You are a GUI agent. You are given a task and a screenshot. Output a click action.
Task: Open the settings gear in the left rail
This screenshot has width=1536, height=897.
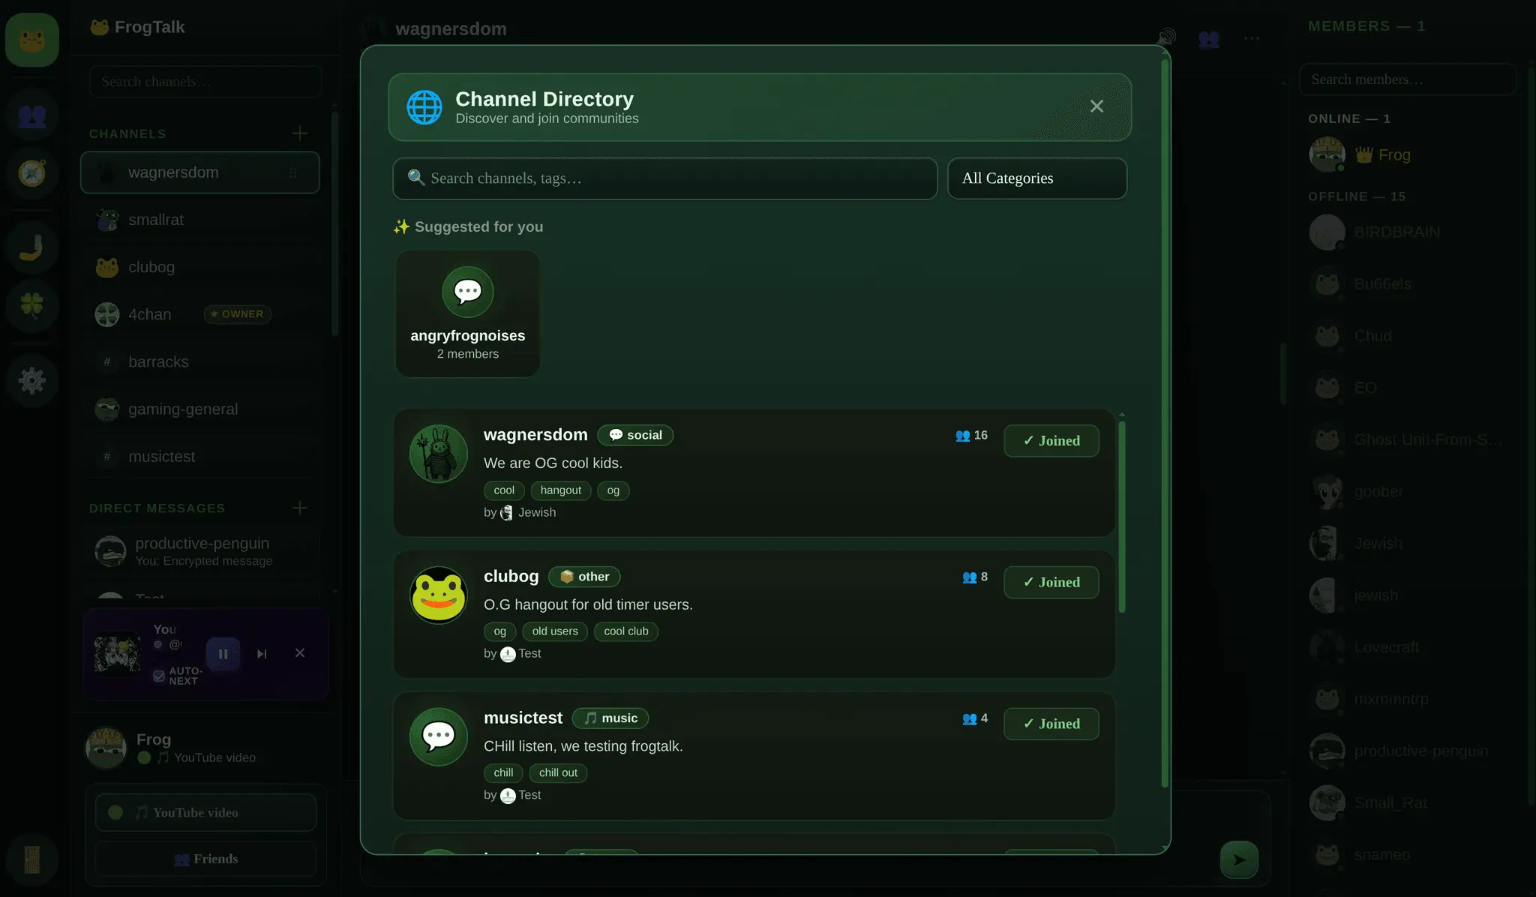[x=32, y=381]
